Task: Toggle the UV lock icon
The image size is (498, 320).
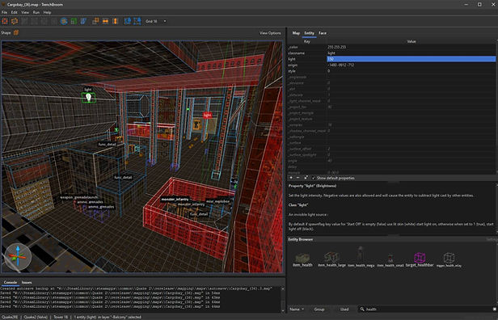Action: (137, 21)
